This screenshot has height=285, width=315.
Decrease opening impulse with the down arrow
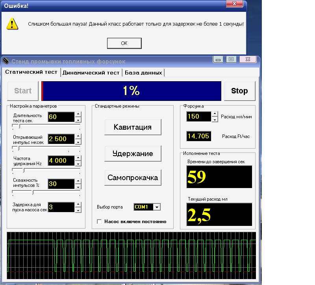coord(78,142)
